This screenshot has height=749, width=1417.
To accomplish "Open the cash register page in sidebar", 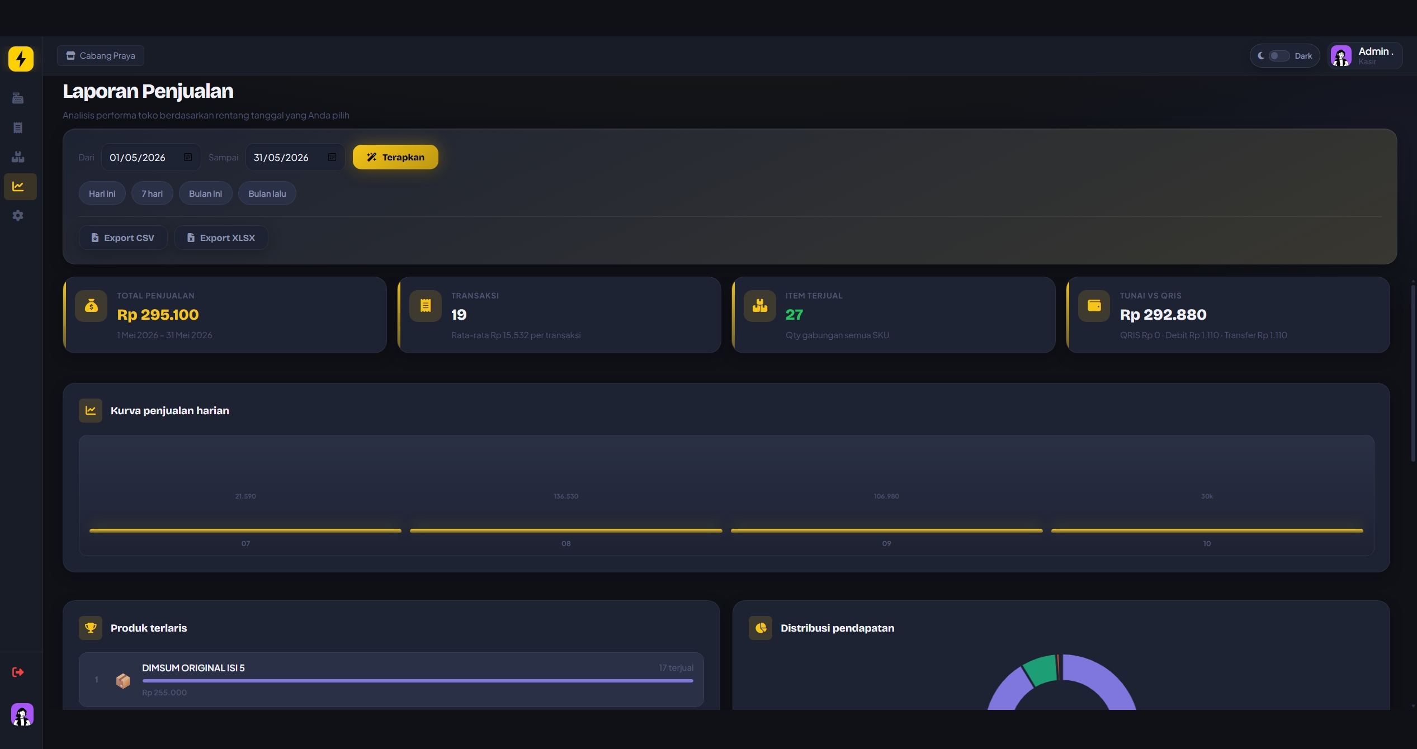I will point(18,98).
